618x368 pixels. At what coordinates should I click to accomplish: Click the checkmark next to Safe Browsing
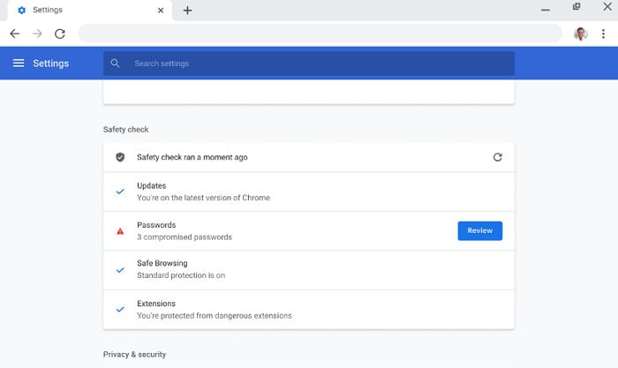[x=120, y=270]
